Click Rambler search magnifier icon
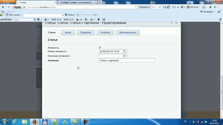 (x=34, y=19)
